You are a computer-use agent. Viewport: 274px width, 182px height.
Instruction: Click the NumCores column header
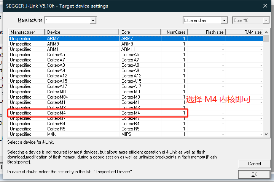(x=174, y=32)
